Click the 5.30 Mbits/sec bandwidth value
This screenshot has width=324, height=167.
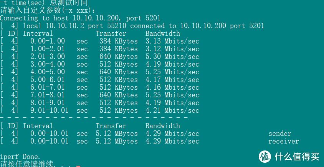point(172,57)
